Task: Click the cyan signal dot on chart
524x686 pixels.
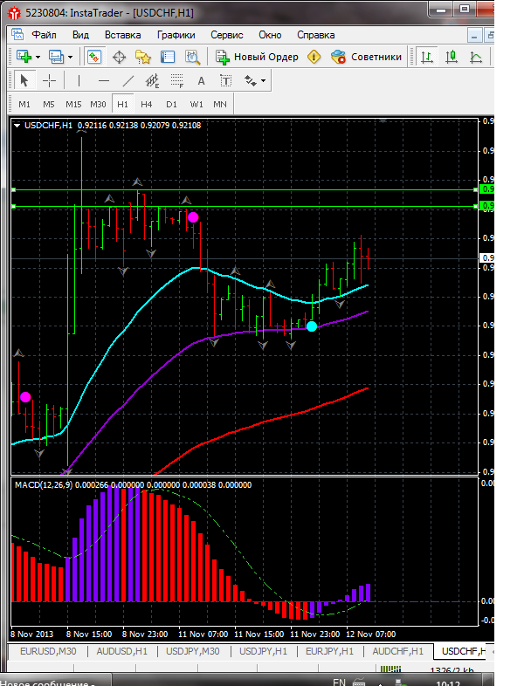Action: (x=312, y=326)
